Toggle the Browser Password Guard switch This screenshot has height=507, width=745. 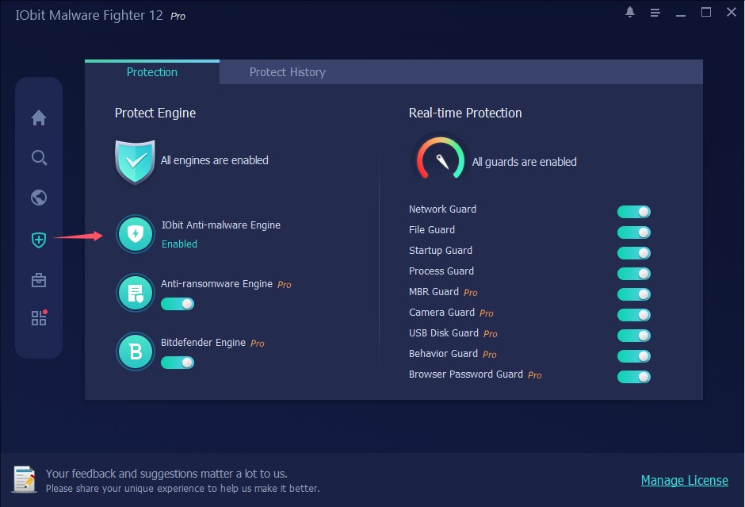634,377
